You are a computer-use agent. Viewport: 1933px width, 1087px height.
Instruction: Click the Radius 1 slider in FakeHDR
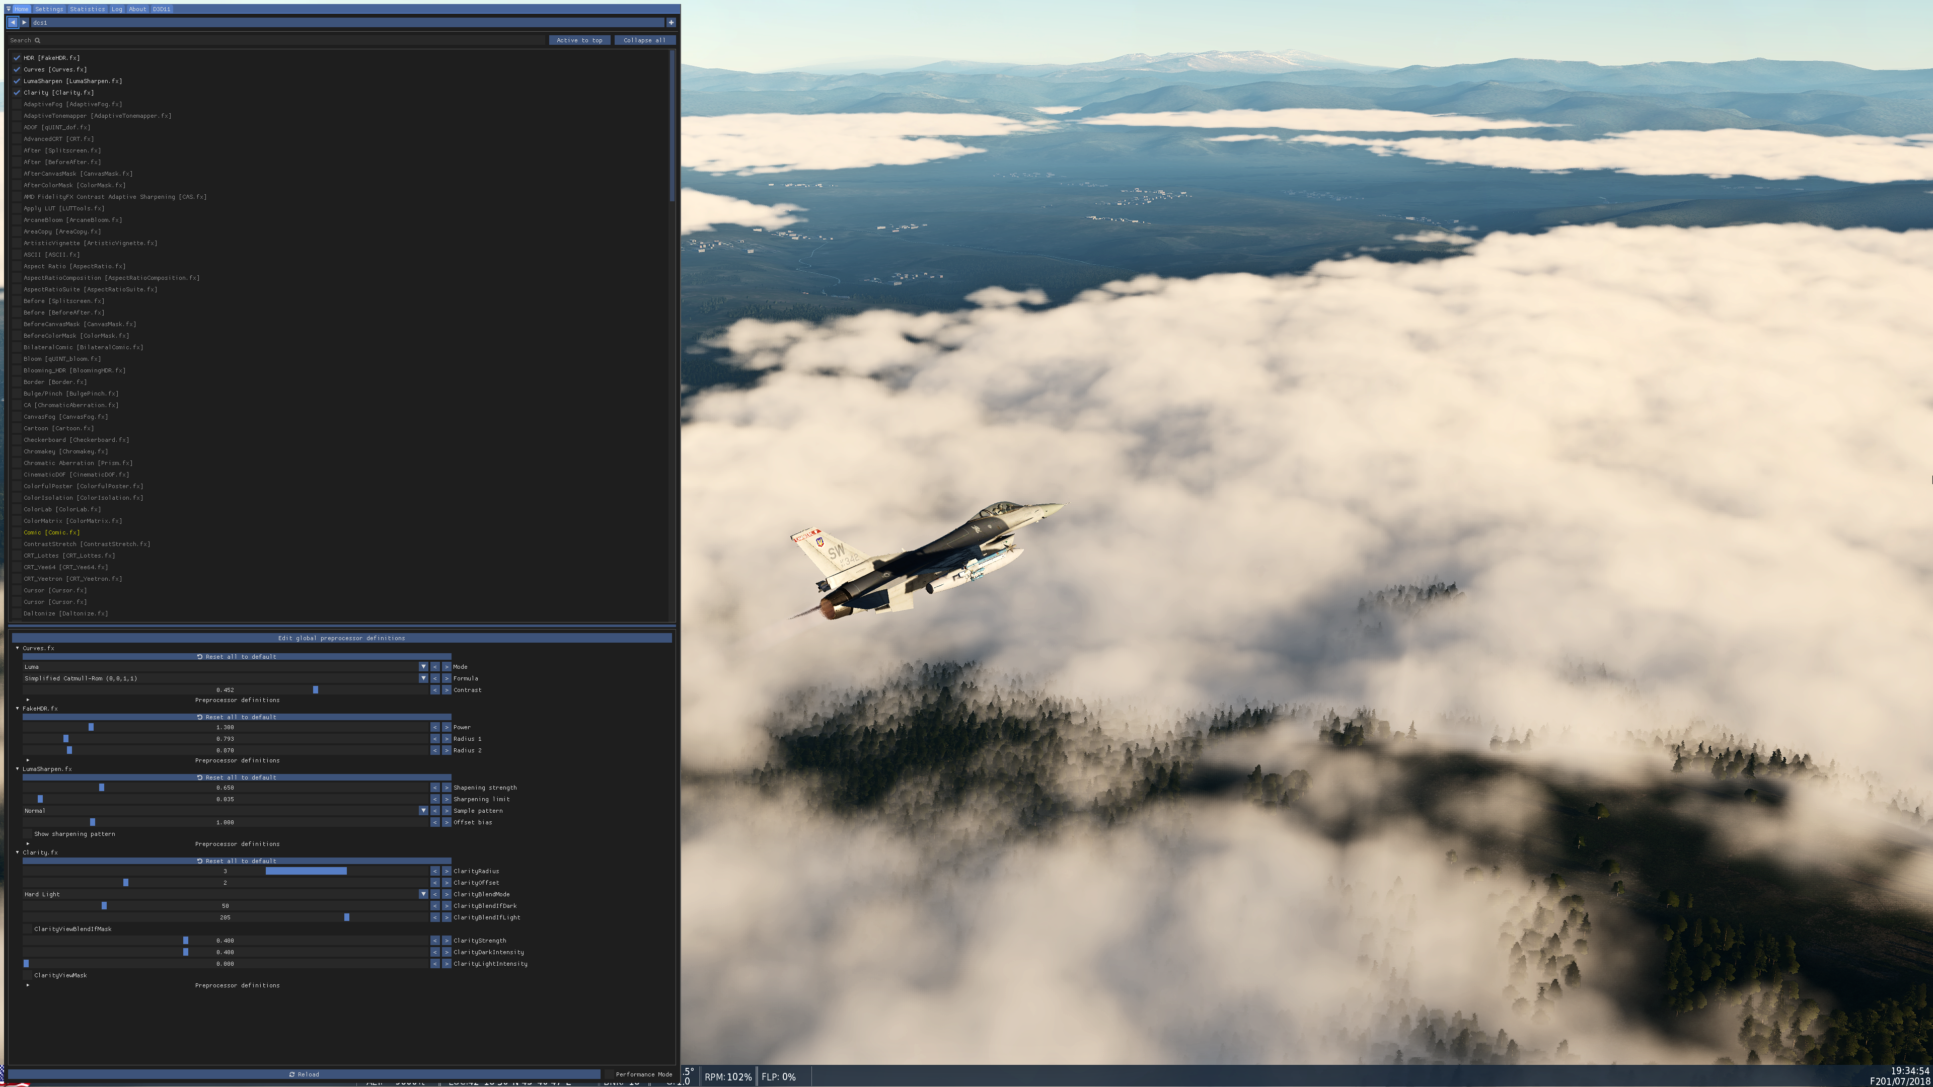coord(225,739)
